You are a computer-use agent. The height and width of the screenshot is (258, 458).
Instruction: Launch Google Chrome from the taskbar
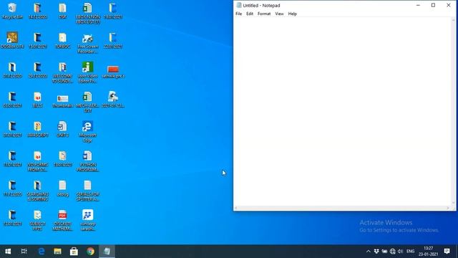[91, 252]
